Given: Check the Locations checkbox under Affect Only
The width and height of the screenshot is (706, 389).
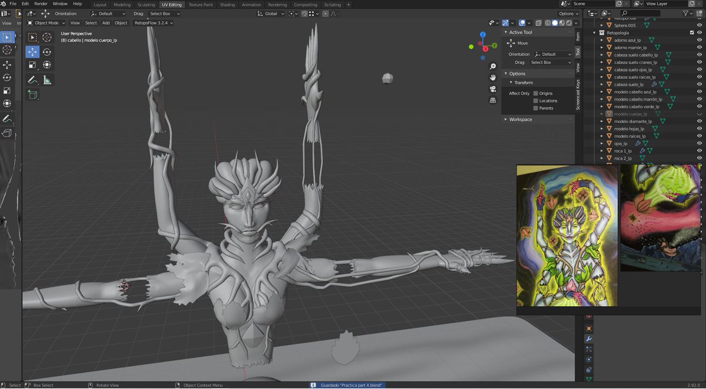Looking at the screenshot, I should click(x=535, y=101).
